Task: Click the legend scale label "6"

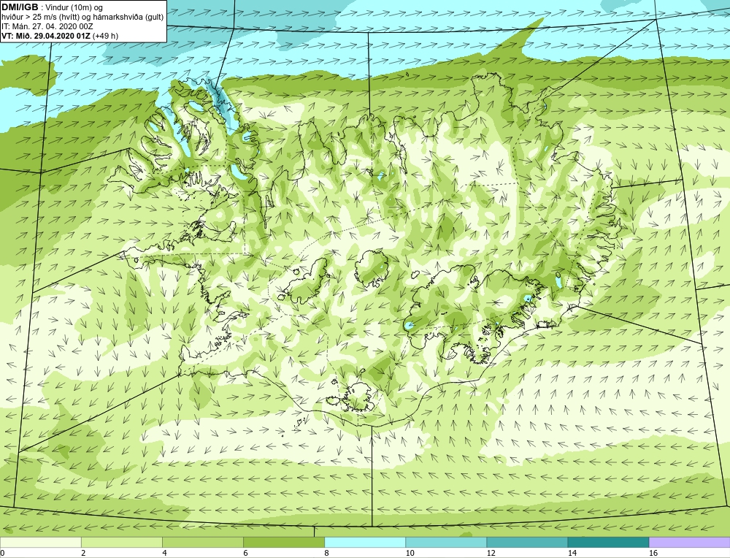Action: [x=245, y=553]
